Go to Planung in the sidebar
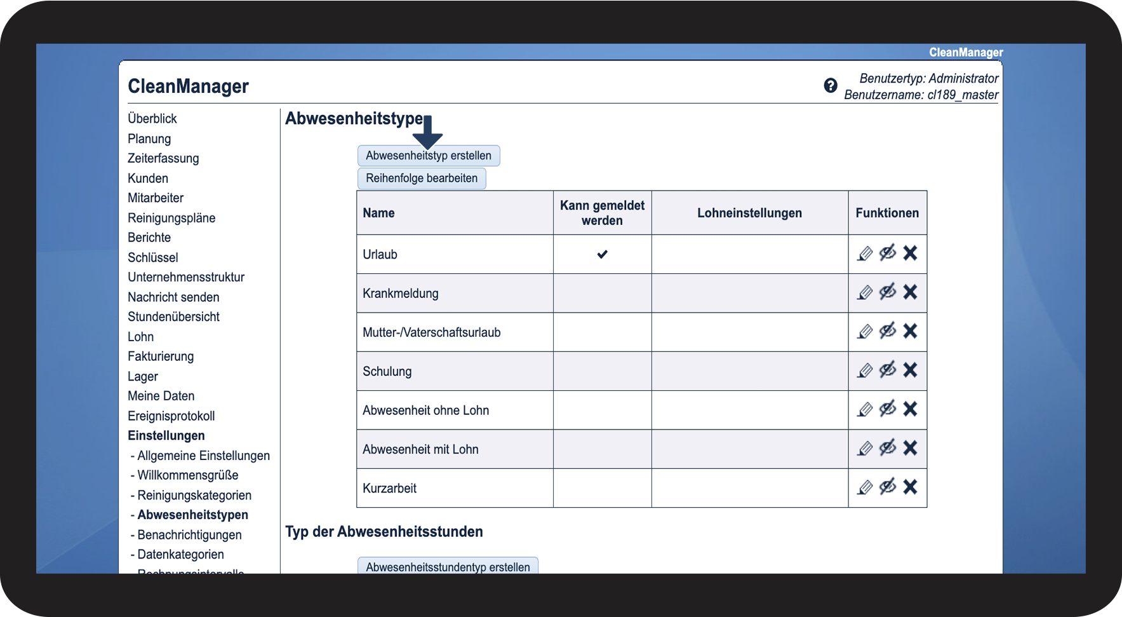Image resolution: width=1122 pixels, height=617 pixels. tap(149, 139)
